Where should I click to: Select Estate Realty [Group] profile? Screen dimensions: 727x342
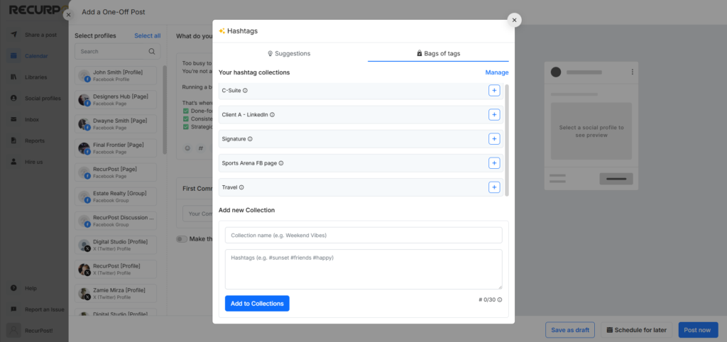(116, 197)
